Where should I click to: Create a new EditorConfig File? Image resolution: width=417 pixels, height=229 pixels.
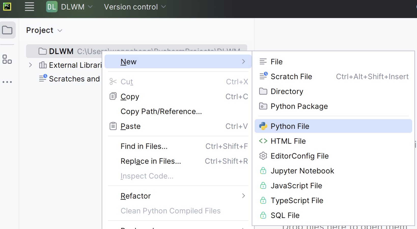click(333, 156)
